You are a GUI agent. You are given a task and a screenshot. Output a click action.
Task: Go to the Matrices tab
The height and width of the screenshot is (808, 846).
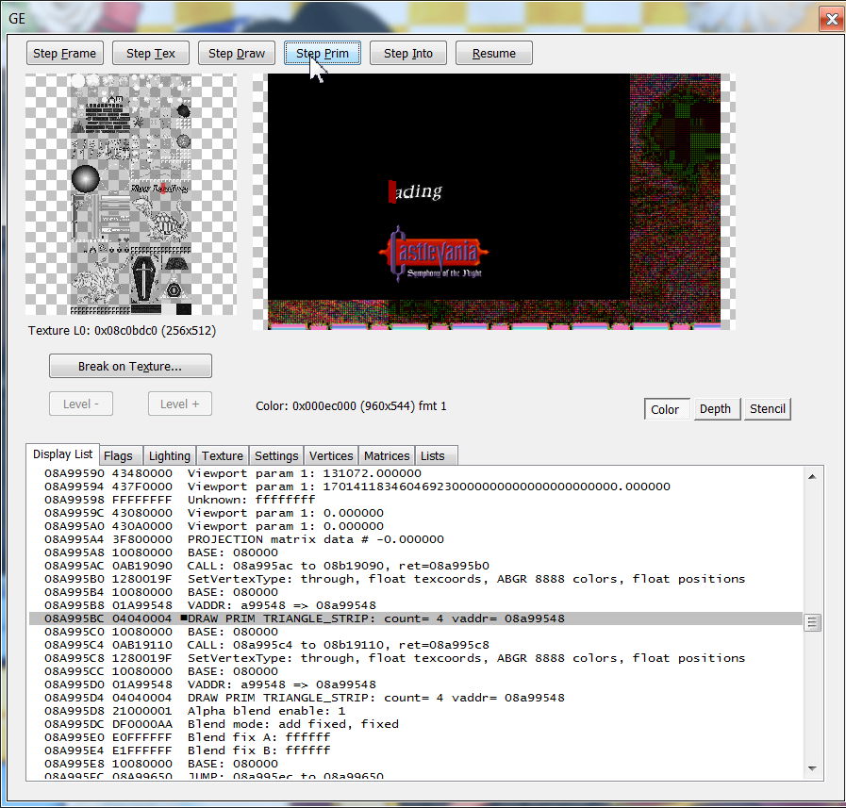pyautogui.click(x=387, y=456)
